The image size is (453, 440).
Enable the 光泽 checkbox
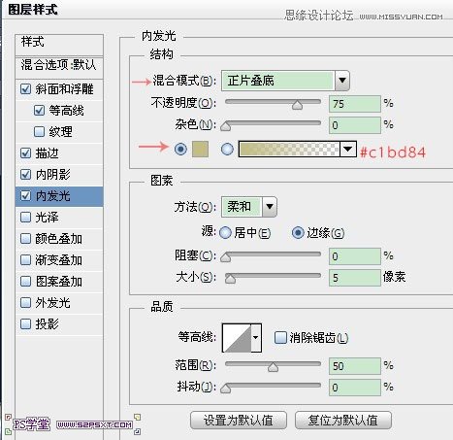(25, 217)
